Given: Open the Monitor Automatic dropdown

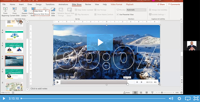Looking at the screenshot, I should 136,10.
